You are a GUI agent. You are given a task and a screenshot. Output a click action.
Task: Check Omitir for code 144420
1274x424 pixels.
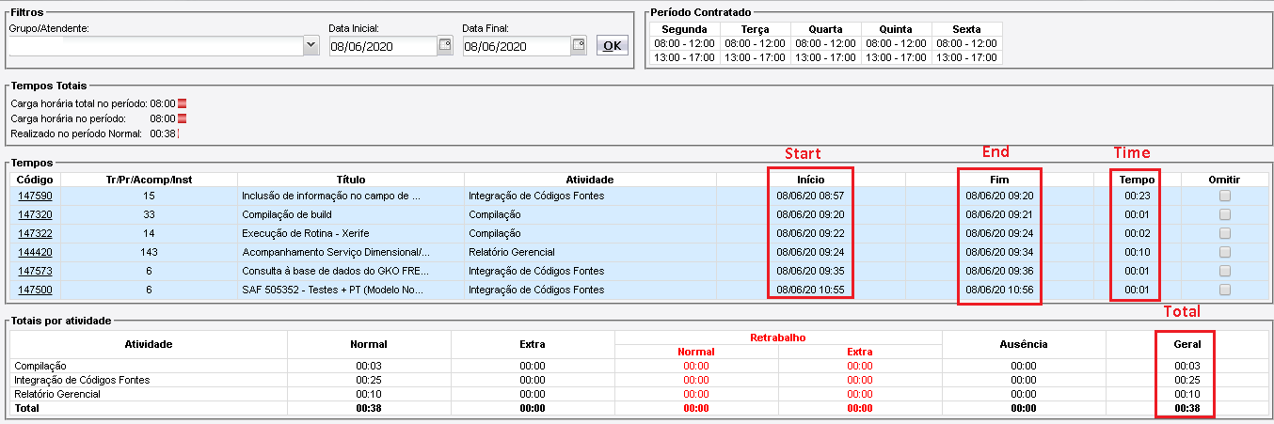pyautogui.click(x=1224, y=252)
